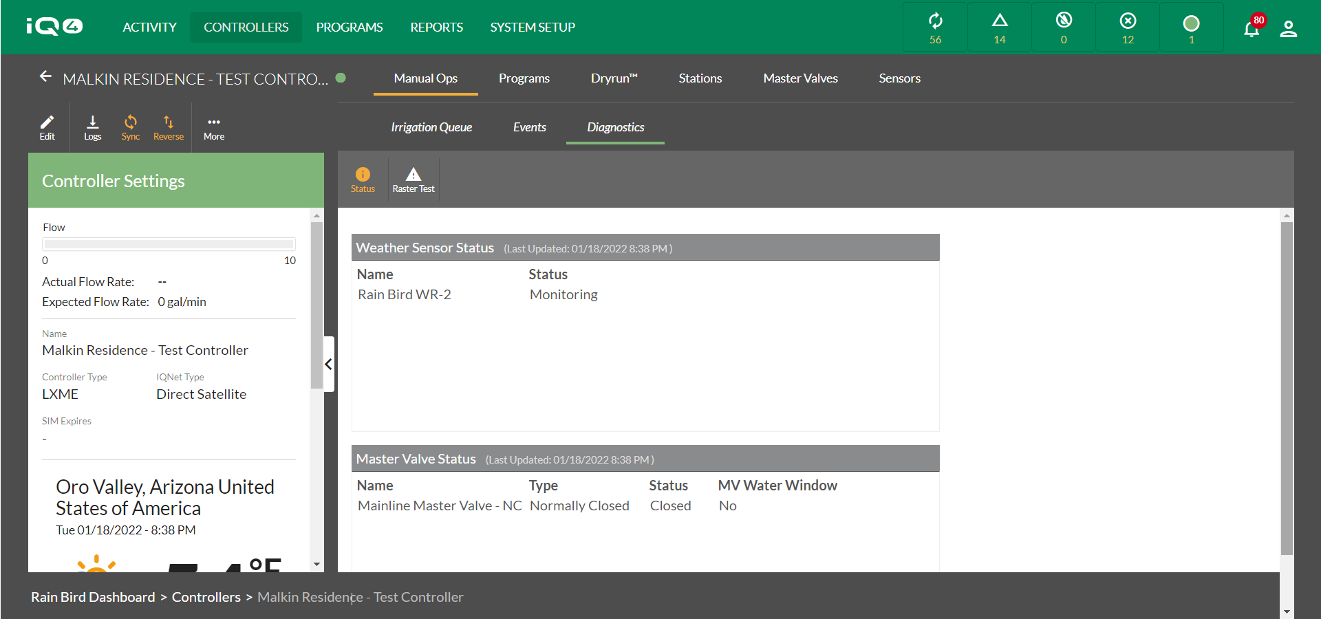Click the Oro Valley, Arizona location text
Image resolution: width=1321 pixels, height=619 pixels.
[x=165, y=497]
